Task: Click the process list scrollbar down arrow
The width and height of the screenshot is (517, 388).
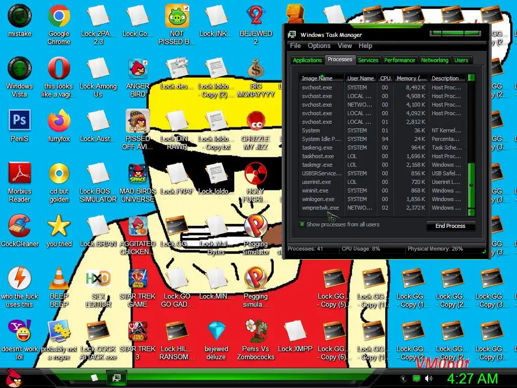Action: point(471,212)
